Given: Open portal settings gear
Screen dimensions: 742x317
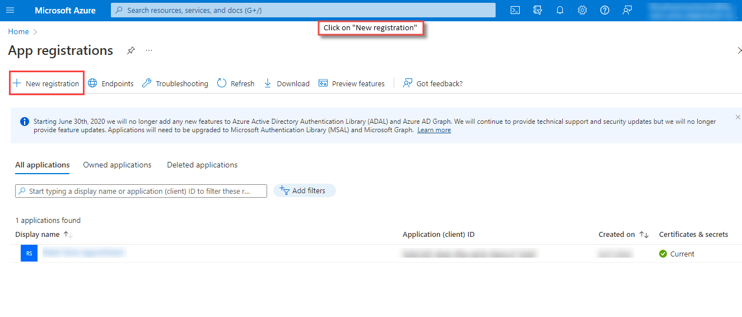Looking at the screenshot, I should pyautogui.click(x=582, y=10).
